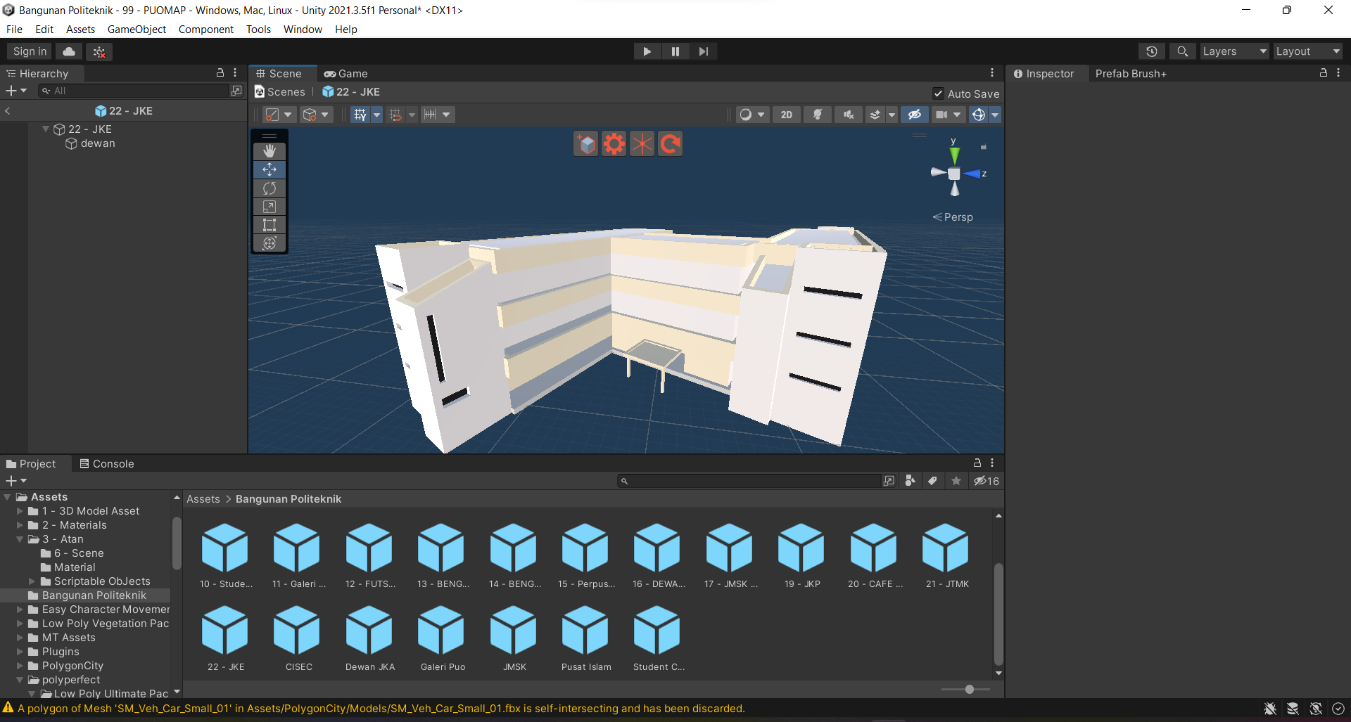
Task: Open the GameObject menu
Action: click(x=137, y=30)
